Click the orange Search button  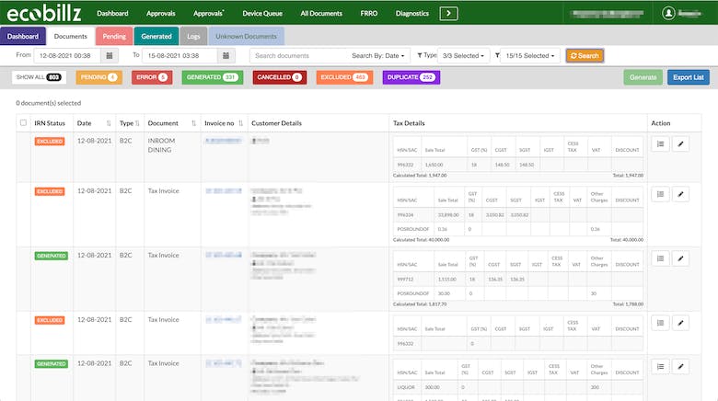[585, 55]
